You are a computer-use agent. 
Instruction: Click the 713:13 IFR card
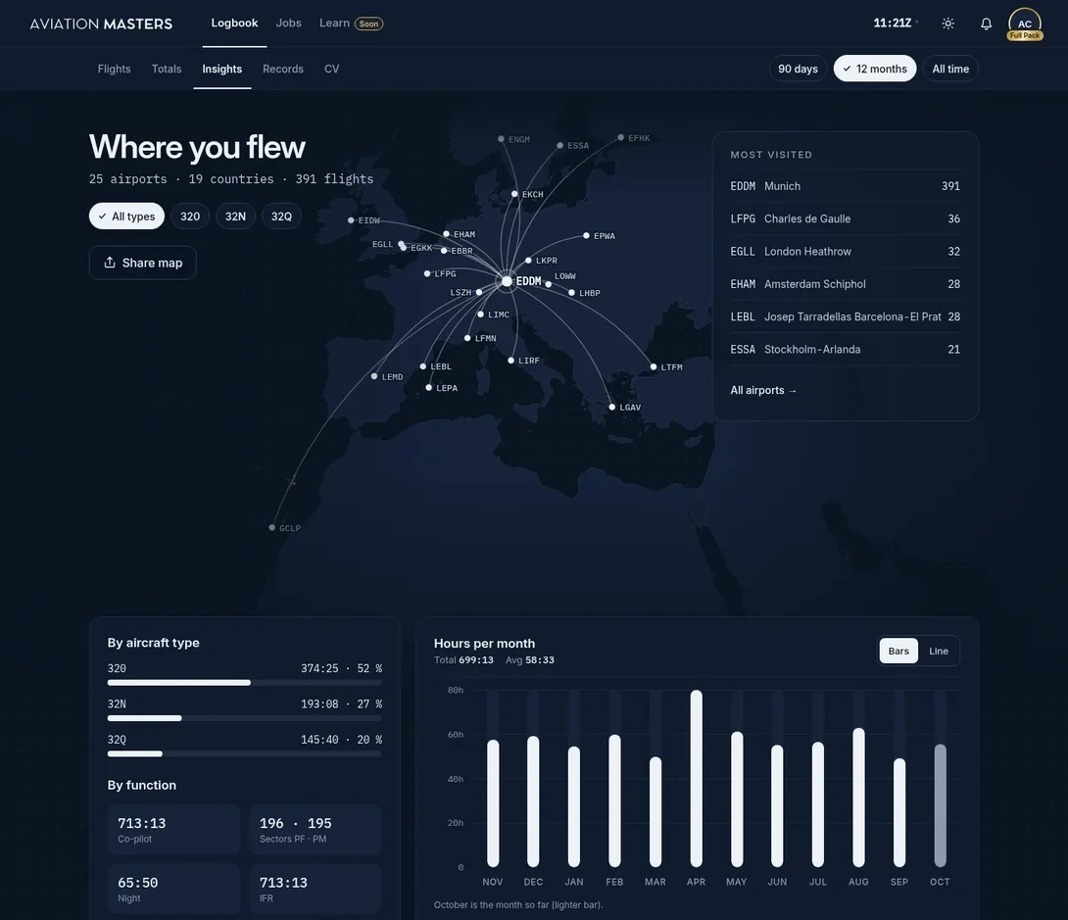pos(316,889)
